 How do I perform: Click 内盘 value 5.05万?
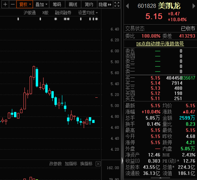[x=188, y=149]
